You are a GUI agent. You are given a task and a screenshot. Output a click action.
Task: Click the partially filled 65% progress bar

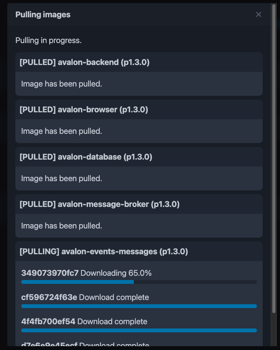(x=139, y=282)
